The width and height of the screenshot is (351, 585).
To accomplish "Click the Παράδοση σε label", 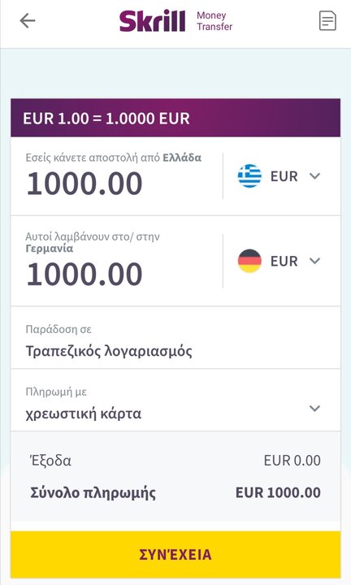I will point(58,329).
